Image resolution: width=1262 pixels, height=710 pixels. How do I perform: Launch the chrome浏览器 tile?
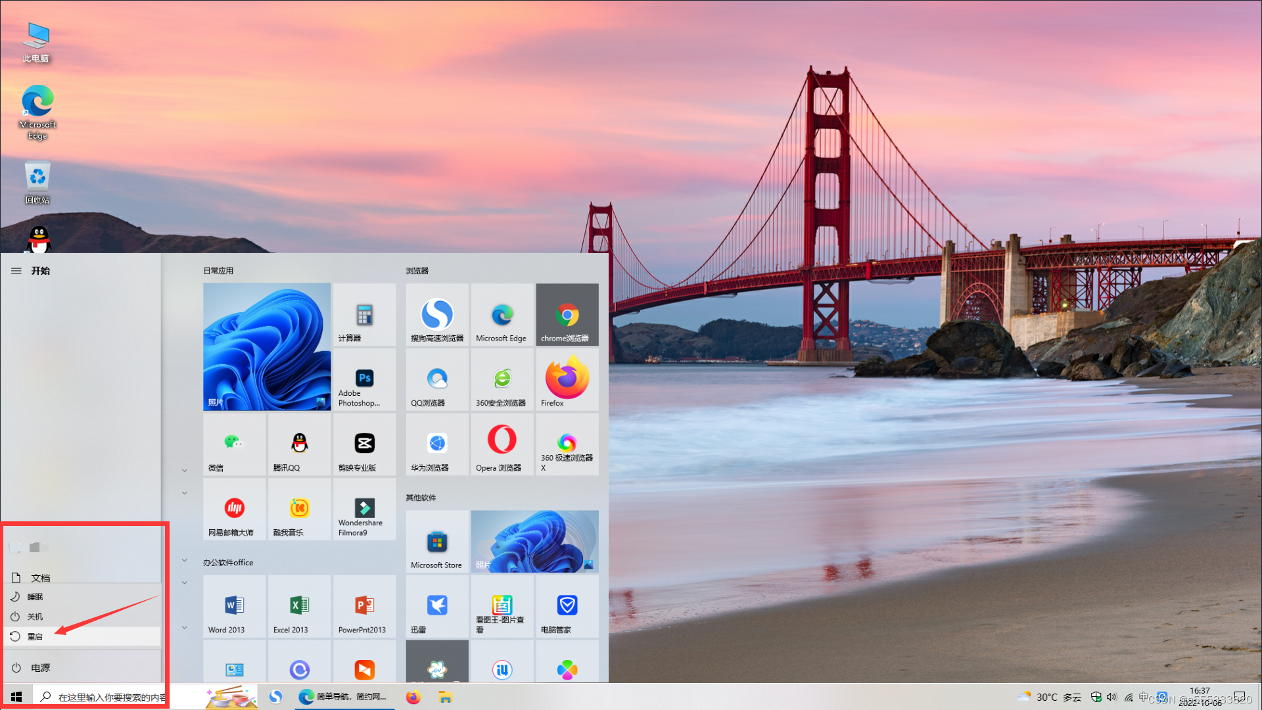point(567,314)
